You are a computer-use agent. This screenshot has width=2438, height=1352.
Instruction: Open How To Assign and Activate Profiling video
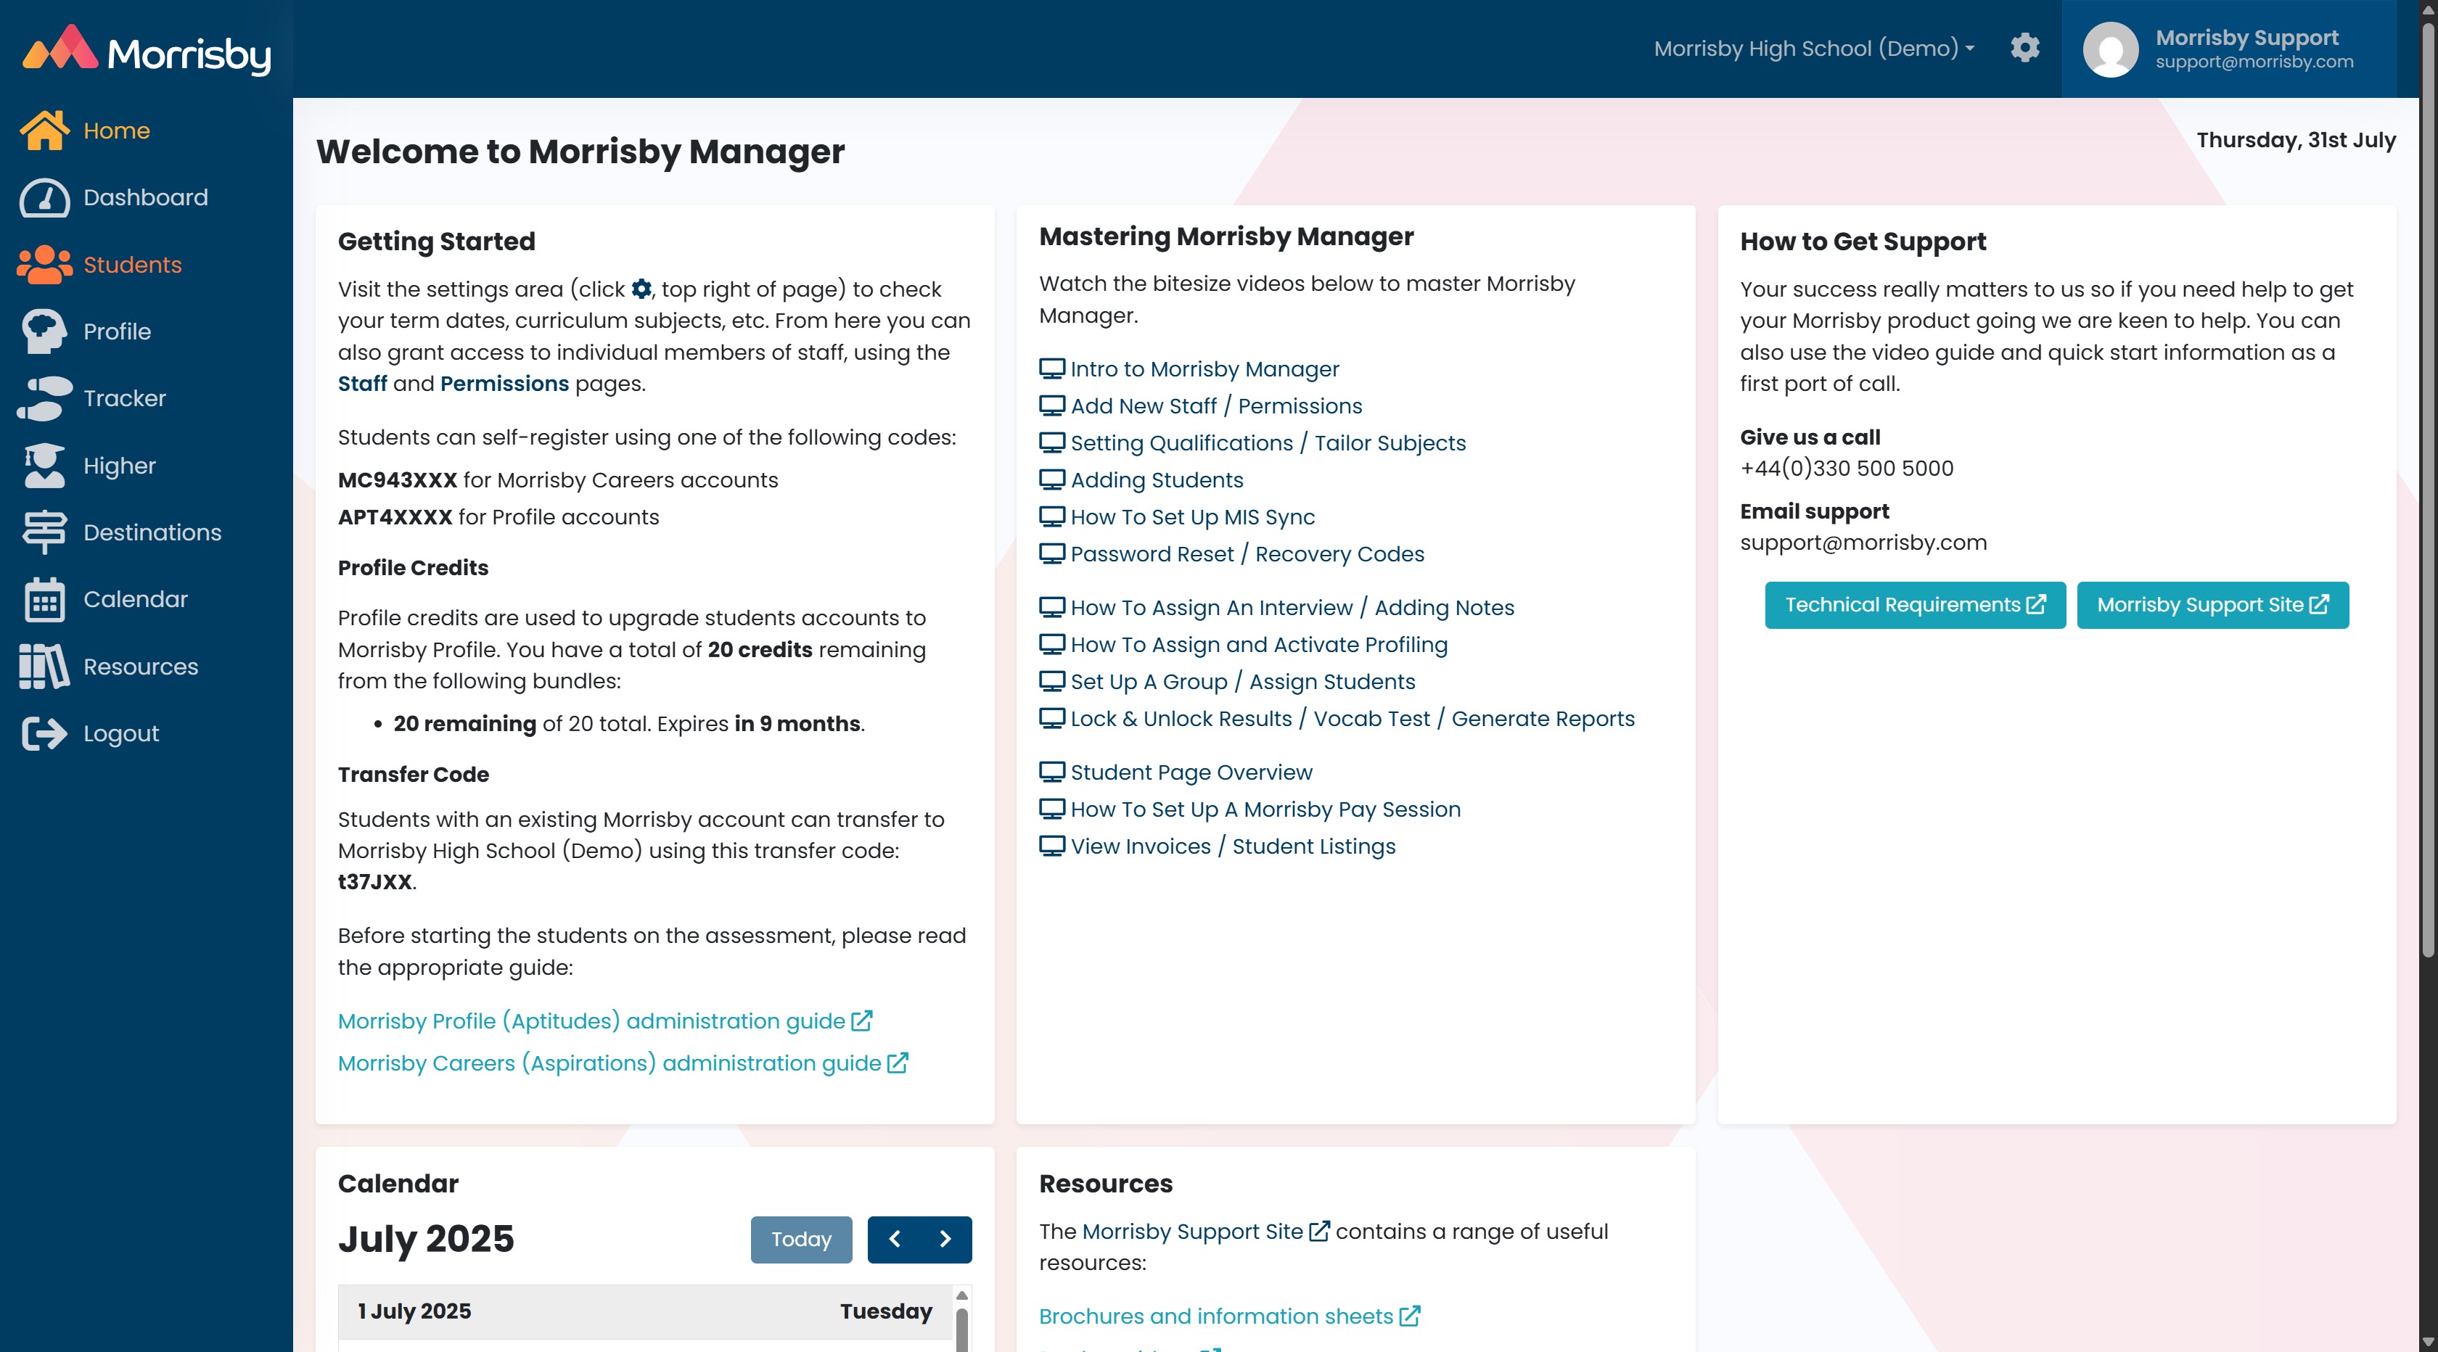point(1259,644)
